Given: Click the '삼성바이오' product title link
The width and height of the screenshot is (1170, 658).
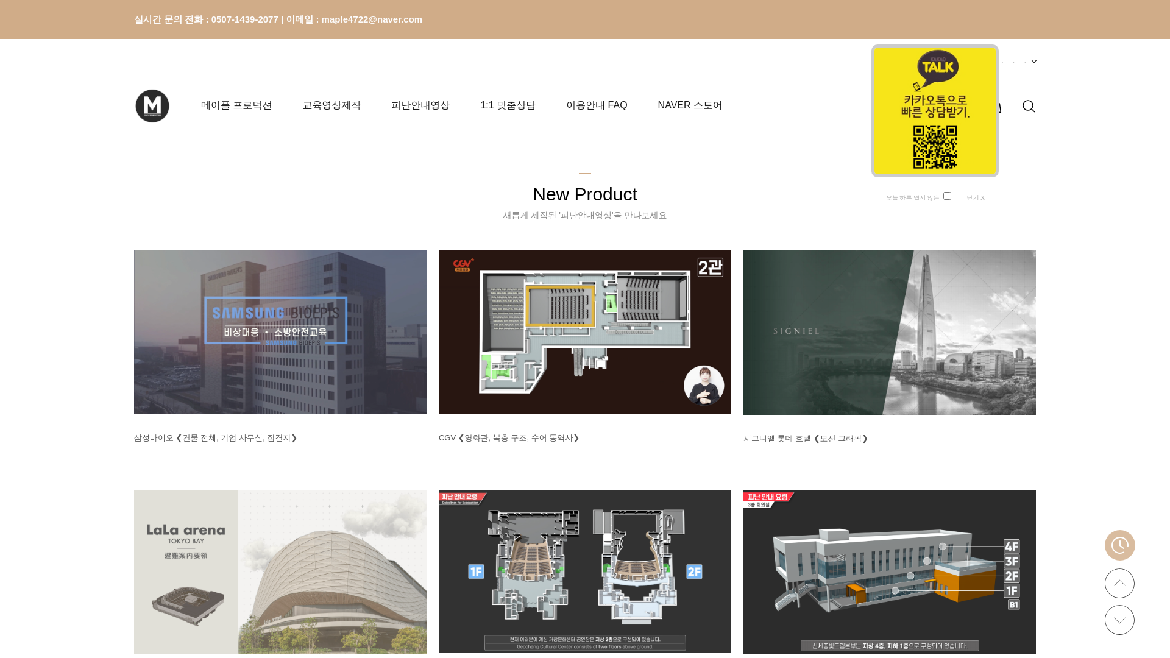Looking at the screenshot, I should tap(216, 438).
